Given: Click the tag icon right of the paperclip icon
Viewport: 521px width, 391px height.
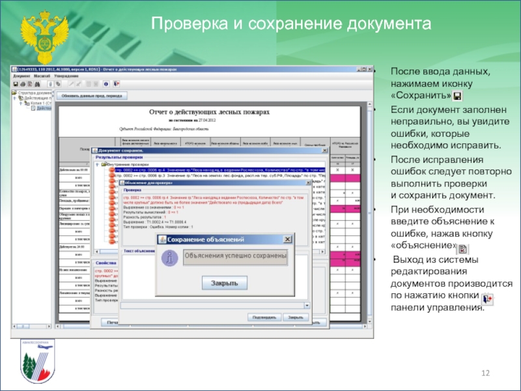Looking at the screenshot, I should click(x=58, y=84).
